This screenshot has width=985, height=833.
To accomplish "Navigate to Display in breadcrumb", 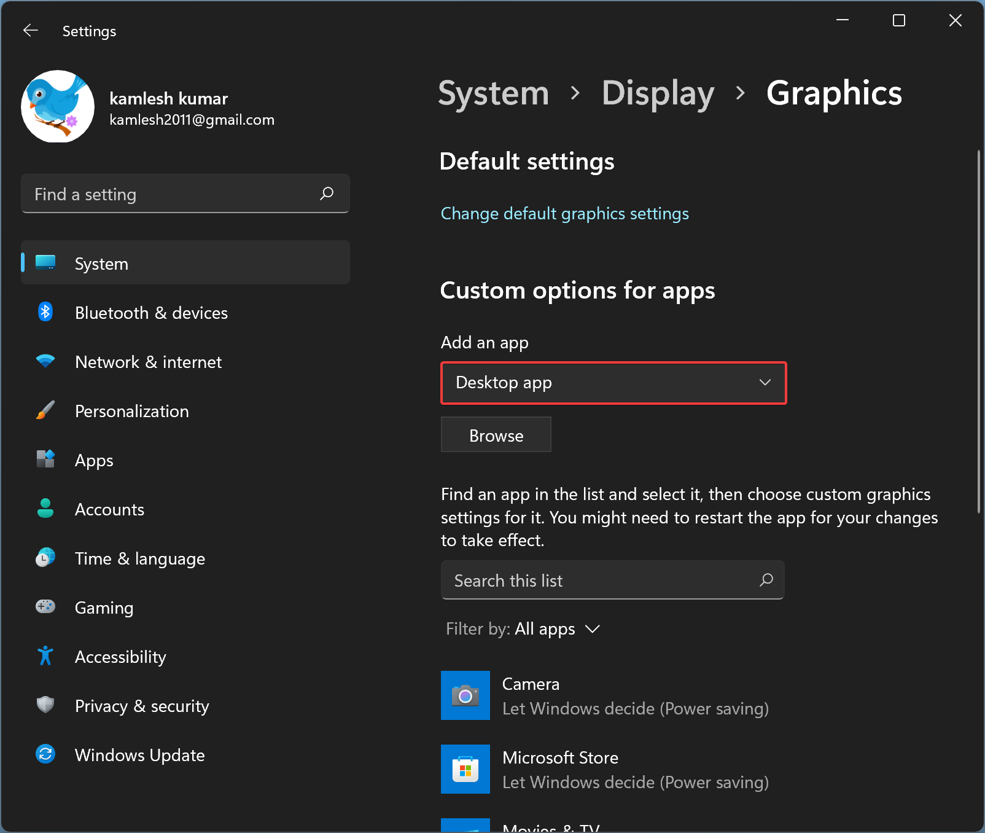I will [x=658, y=93].
